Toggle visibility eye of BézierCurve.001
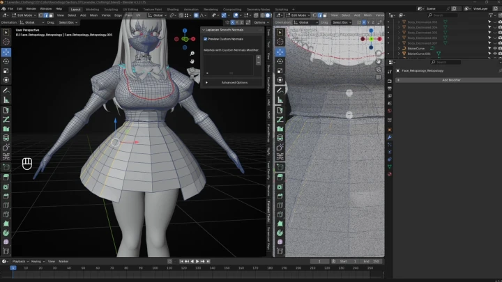 tap(495, 54)
